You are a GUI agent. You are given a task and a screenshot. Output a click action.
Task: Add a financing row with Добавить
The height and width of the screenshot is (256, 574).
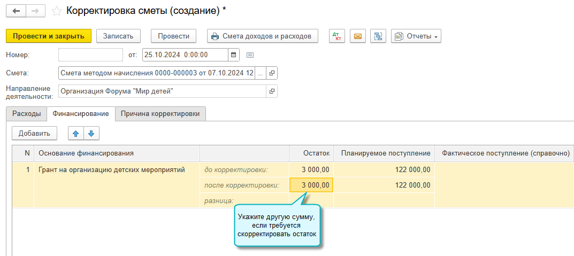tap(34, 134)
